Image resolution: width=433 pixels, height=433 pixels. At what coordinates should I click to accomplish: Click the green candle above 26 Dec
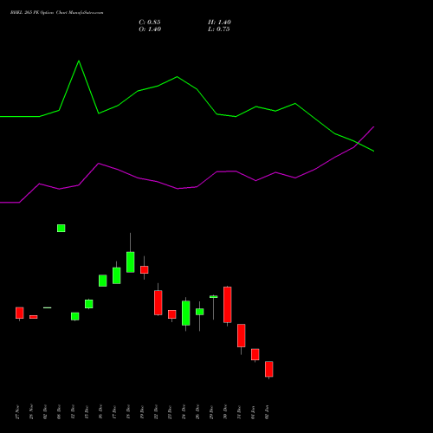pos(200,312)
